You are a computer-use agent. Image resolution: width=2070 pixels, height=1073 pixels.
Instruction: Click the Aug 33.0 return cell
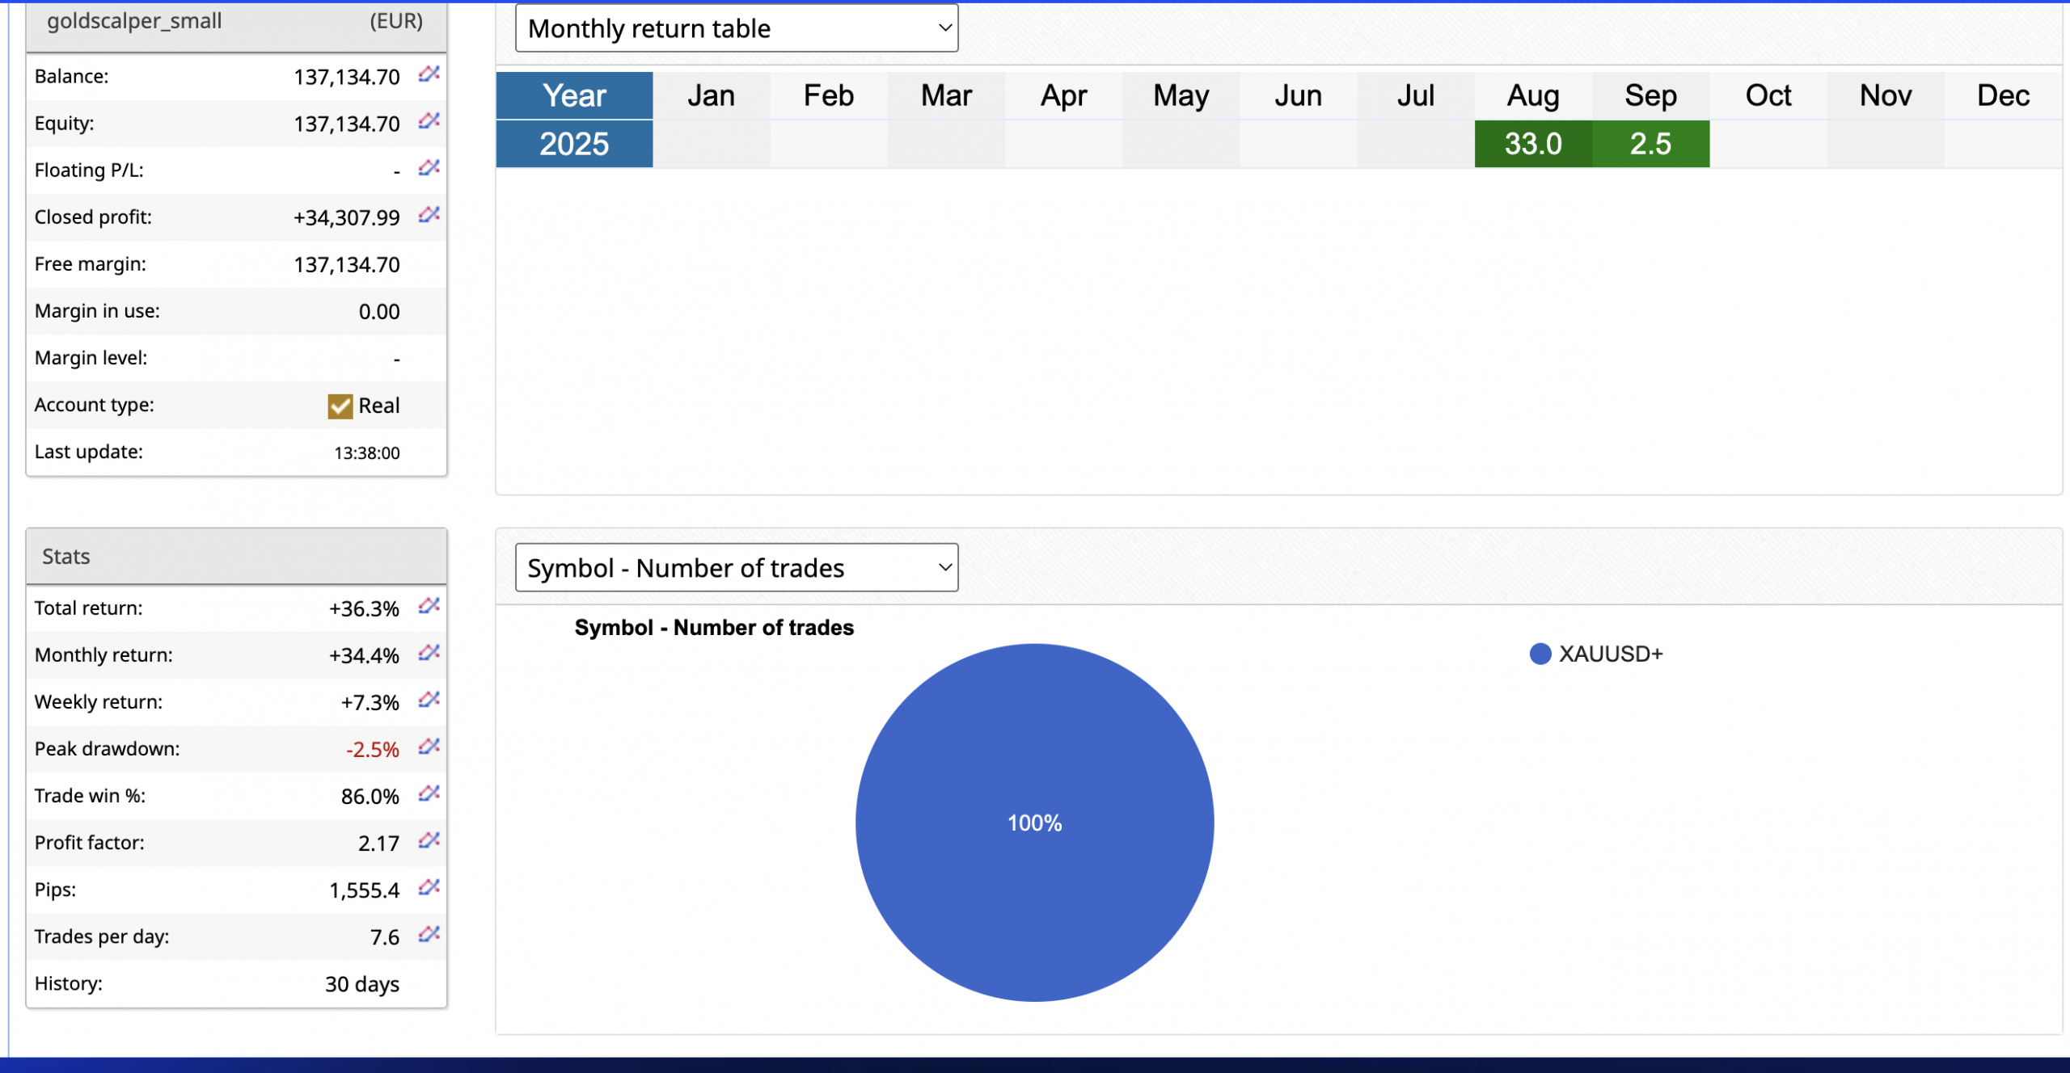pyautogui.click(x=1533, y=144)
